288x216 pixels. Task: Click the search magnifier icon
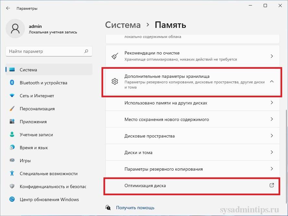[86, 51]
